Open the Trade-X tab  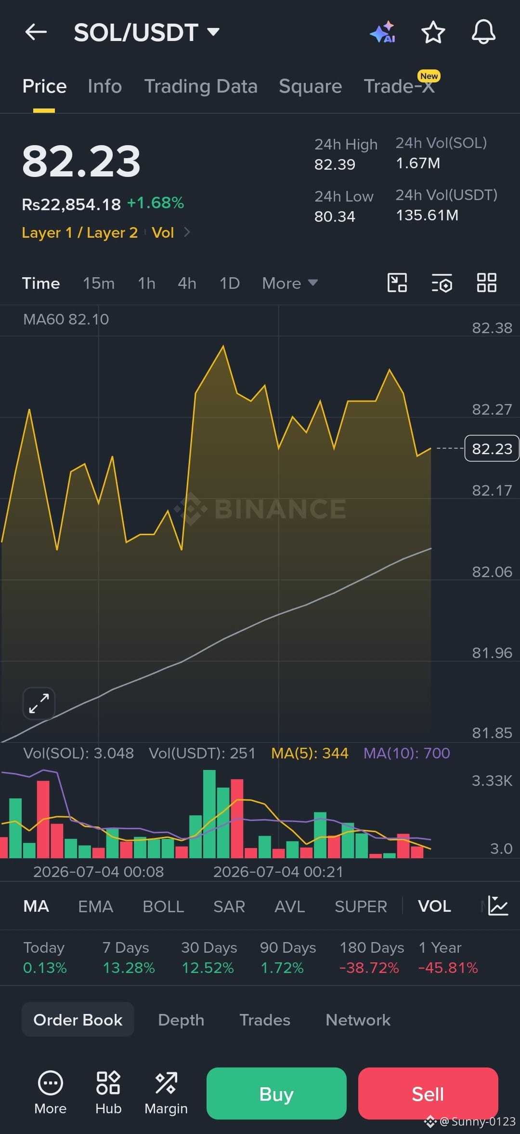coord(399,86)
